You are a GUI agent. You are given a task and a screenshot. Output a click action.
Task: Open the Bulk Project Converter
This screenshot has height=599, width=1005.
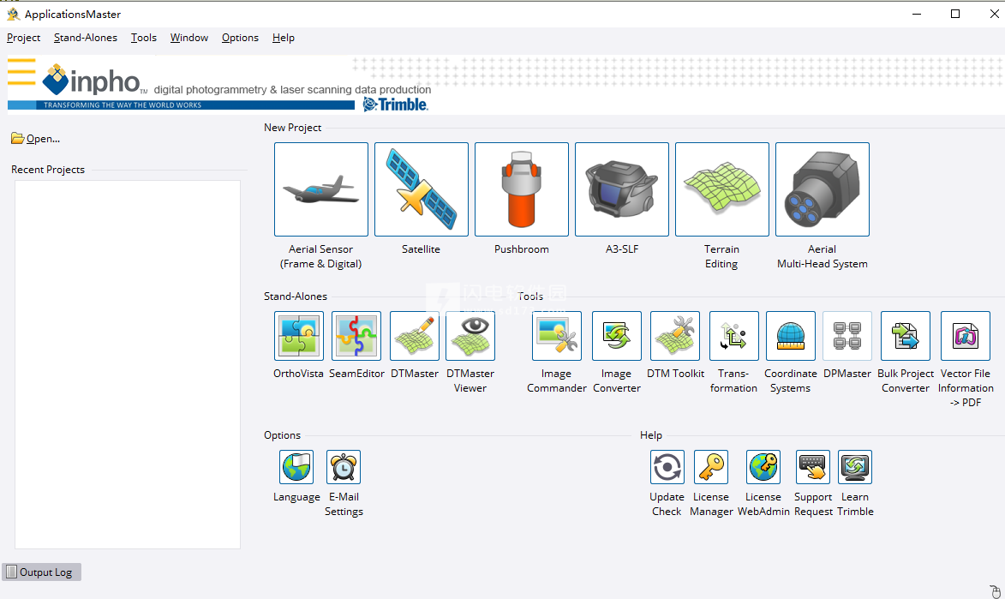pyautogui.click(x=905, y=335)
